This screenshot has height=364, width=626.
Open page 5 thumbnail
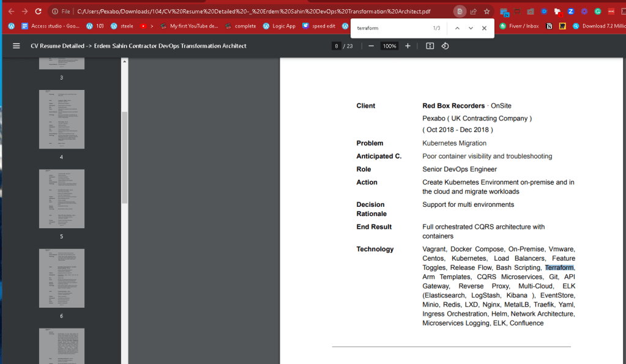pyautogui.click(x=61, y=199)
